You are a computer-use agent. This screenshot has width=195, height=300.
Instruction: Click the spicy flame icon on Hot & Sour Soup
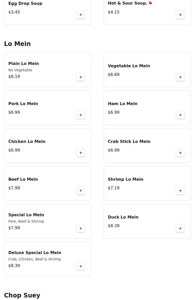coord(150,3)
